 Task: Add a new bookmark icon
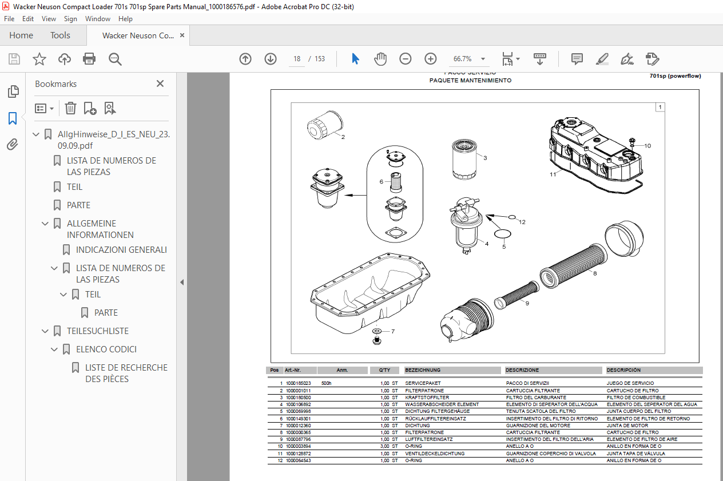90,108
